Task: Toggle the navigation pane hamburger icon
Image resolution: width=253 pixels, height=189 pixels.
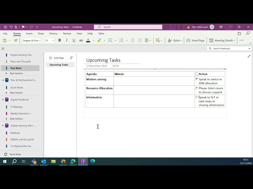Action: point(3,48)
